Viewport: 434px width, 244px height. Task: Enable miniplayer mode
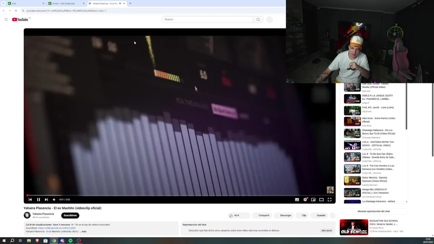click(x=313, y=200)
